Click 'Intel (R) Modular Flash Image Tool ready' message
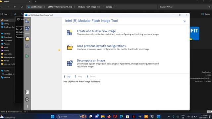The width and height of the screenshot is (212, 119). coord(82,82)
